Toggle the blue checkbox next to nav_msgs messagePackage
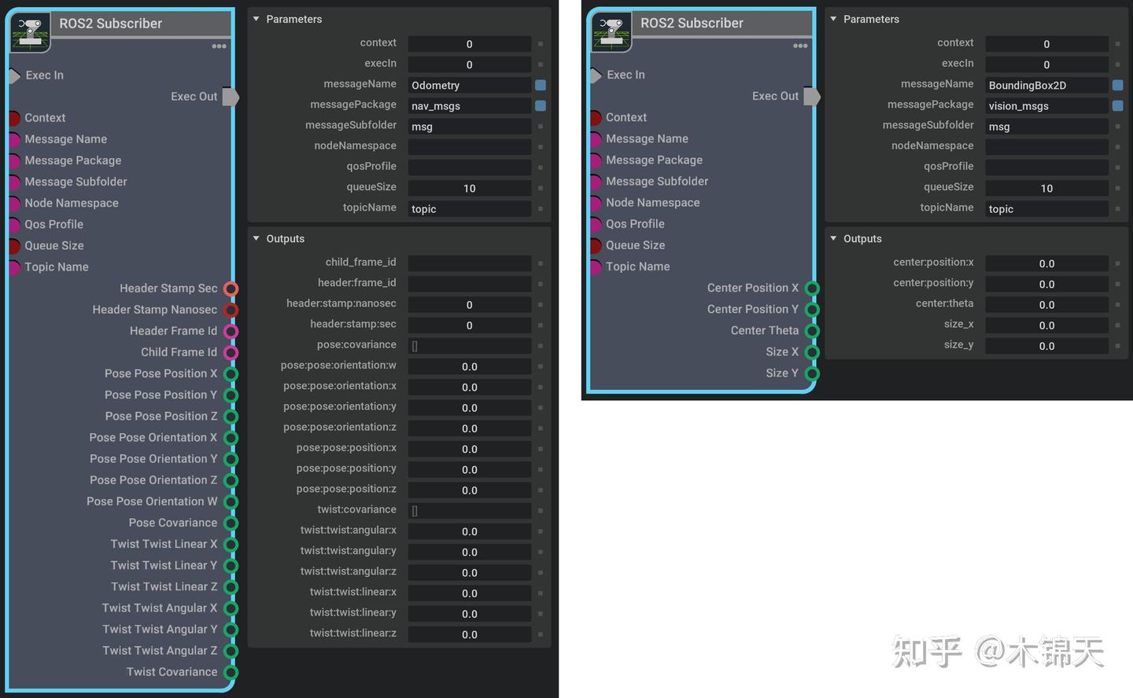The image size is (1133, 698). [539, 105]
